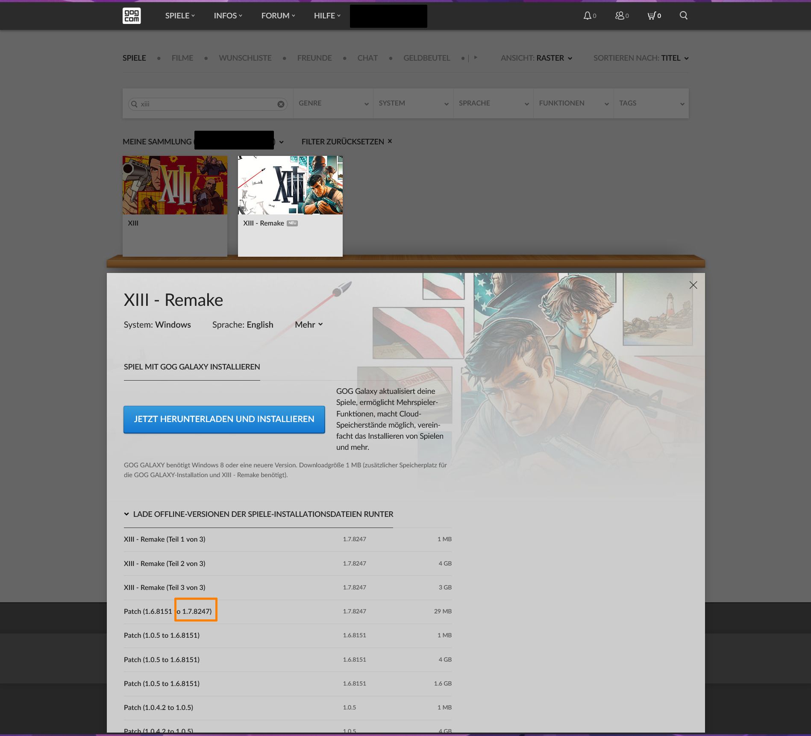This screenshot has width=811, height=736.
Task: Open the friends icon in header
Action: coord(622,16)
